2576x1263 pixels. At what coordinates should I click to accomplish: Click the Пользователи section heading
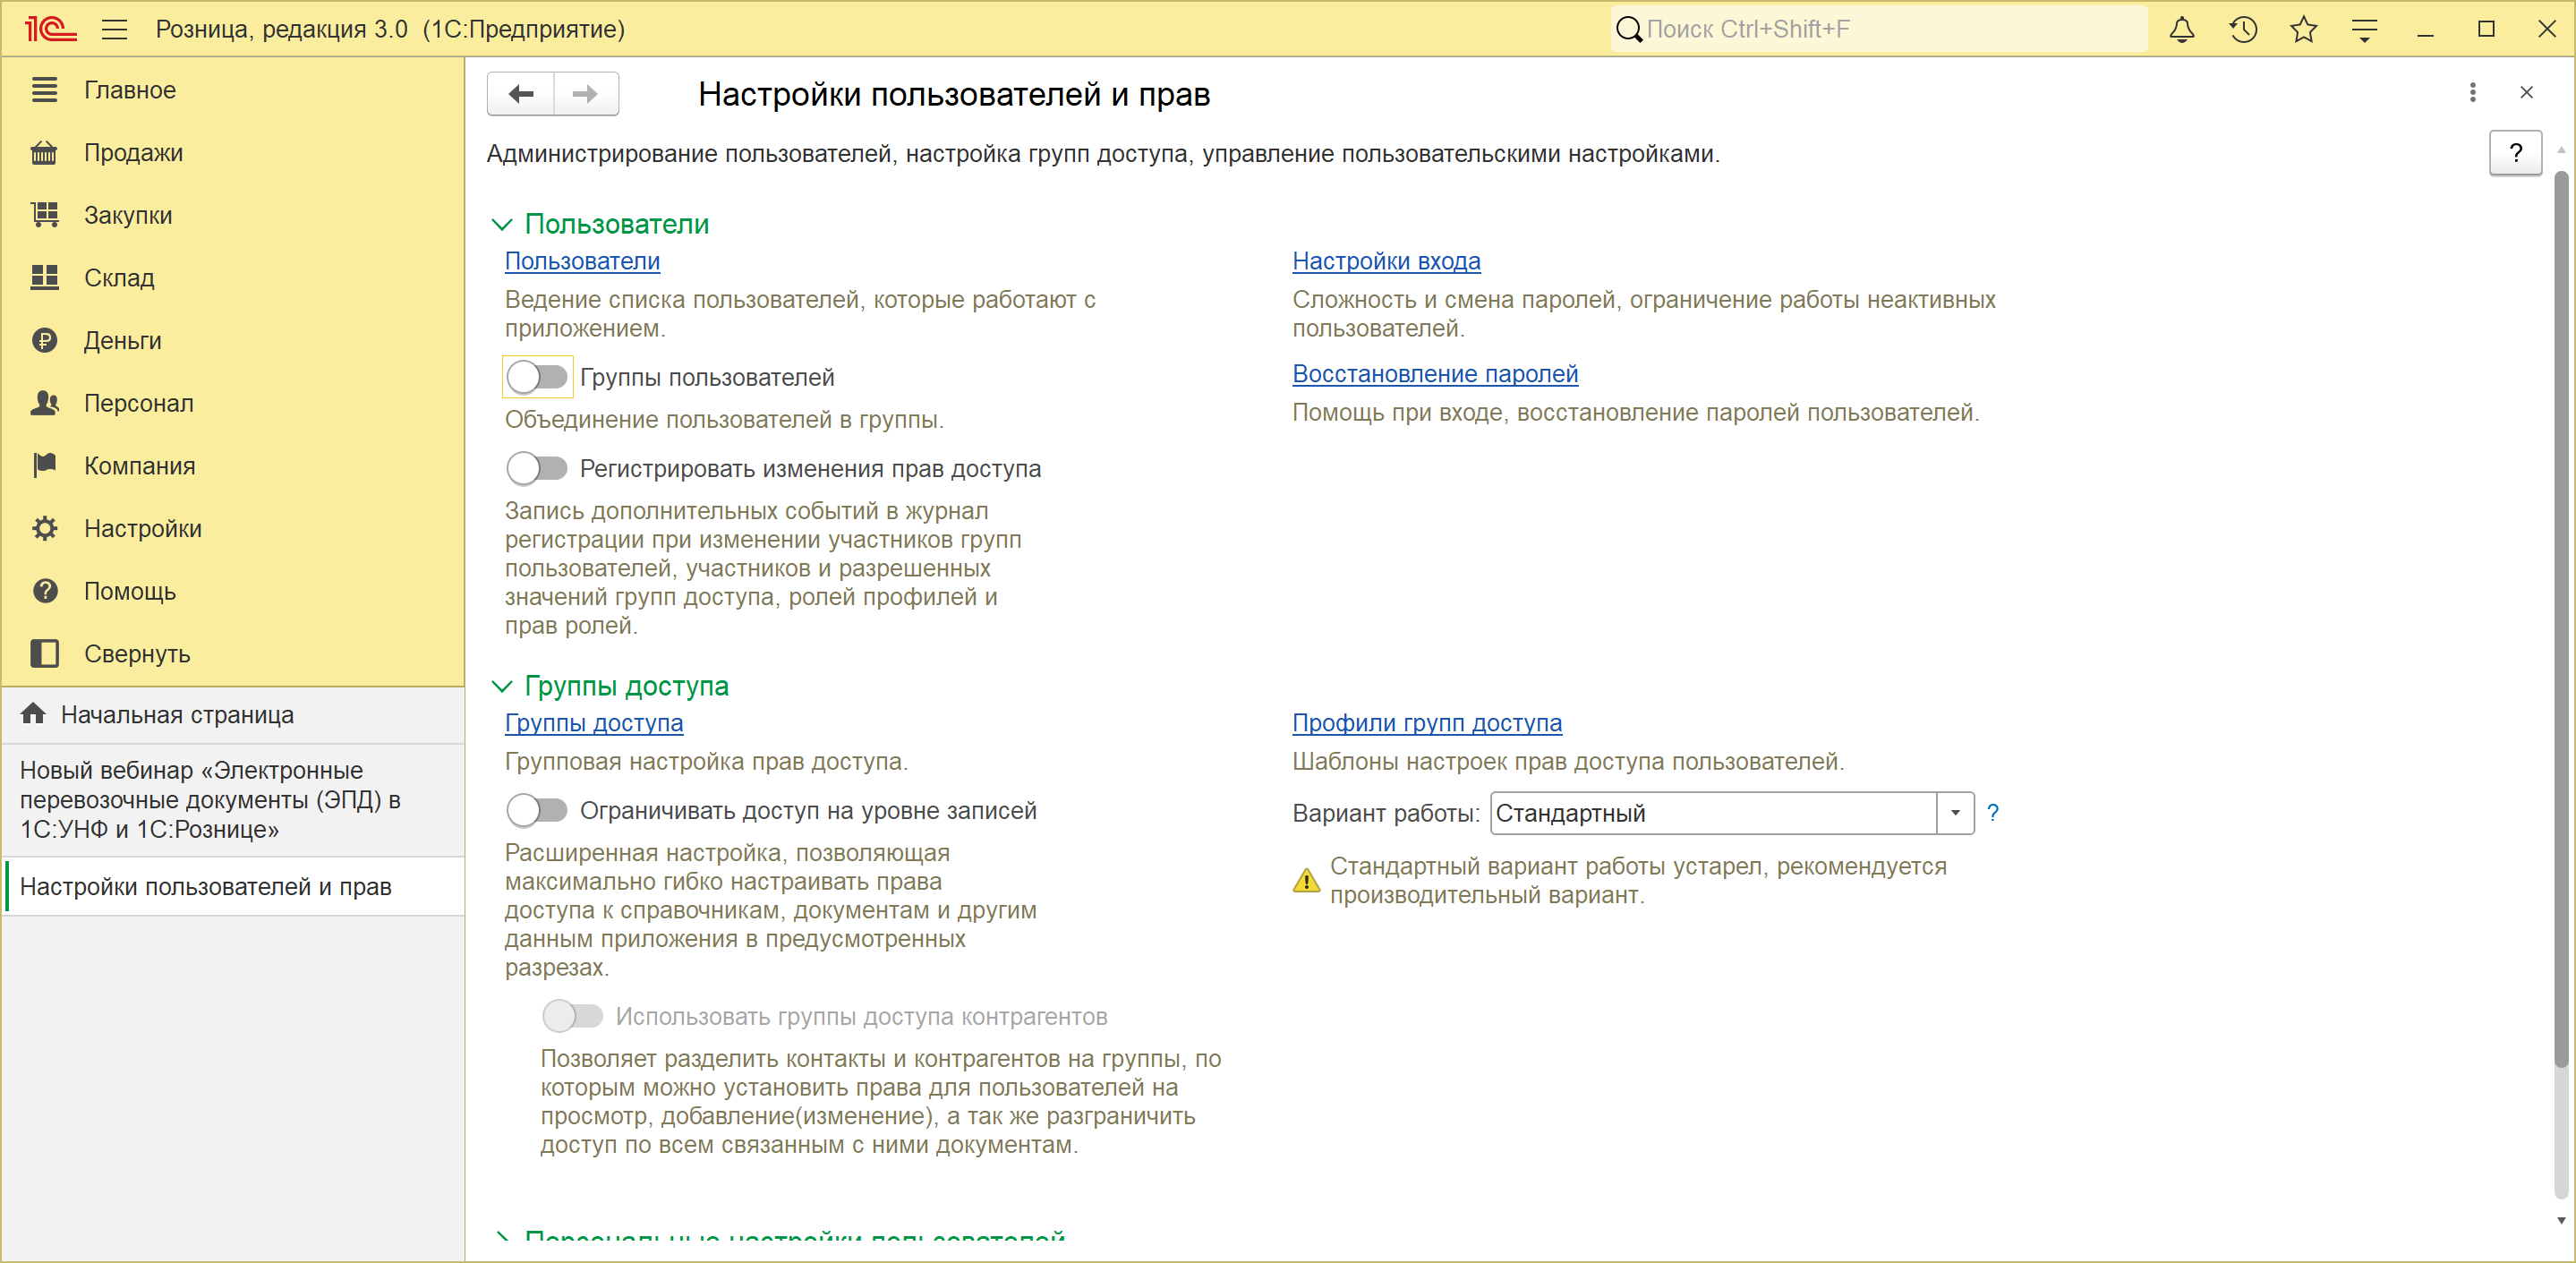point(616,224)
